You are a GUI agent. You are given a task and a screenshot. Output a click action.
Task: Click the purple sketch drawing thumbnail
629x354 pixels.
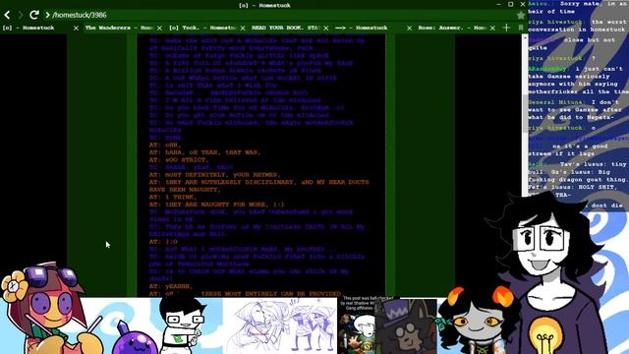point(280,325)
